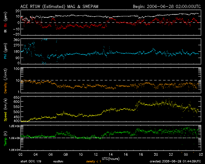Click the '08' hour tick label on the time axis
Screen dimensions: 205x164
point(66,154)
